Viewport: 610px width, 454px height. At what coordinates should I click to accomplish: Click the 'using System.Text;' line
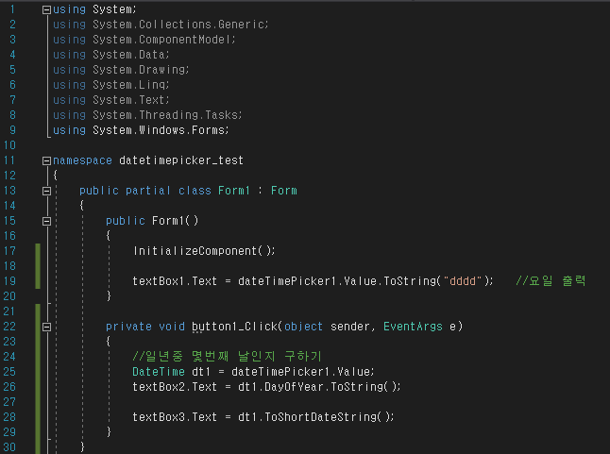tap(111, 100)
